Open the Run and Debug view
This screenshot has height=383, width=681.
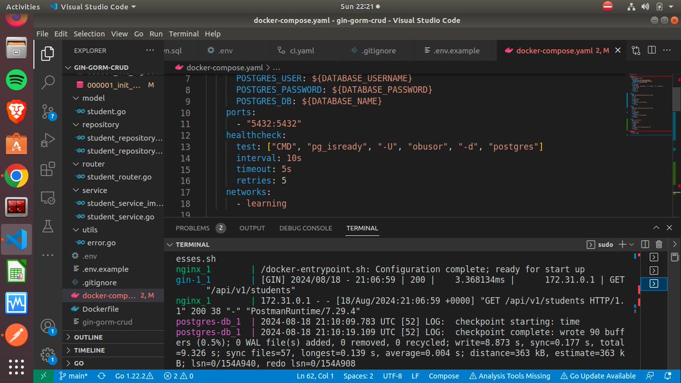[48, 140]
